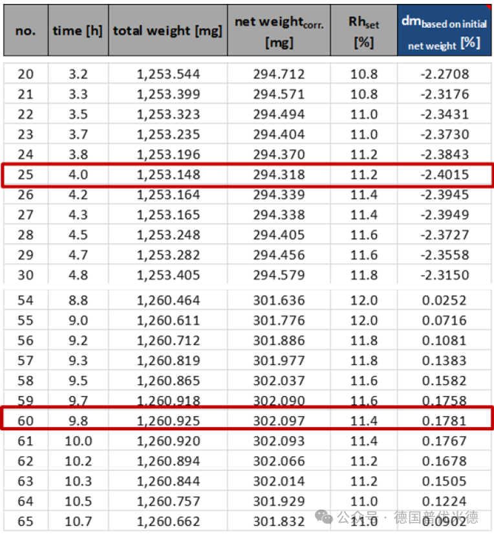Select the 'net weight corr. [mg]' header
The width and height of the screenshot is (494, 537).
[x=279, y=30]
